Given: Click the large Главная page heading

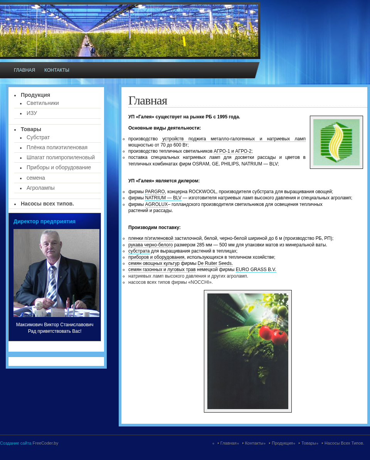Looking at the screenshot, I should (148, 101).
